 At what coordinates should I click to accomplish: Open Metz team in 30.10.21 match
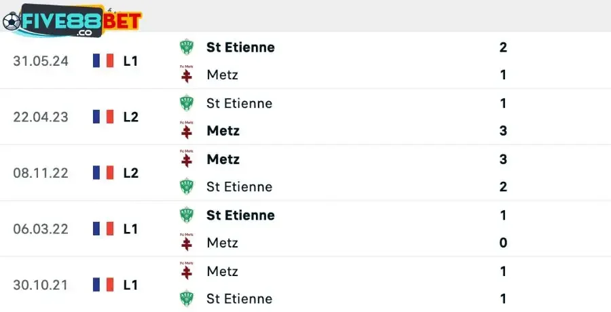pyautogui.click(x=222, y=271)
